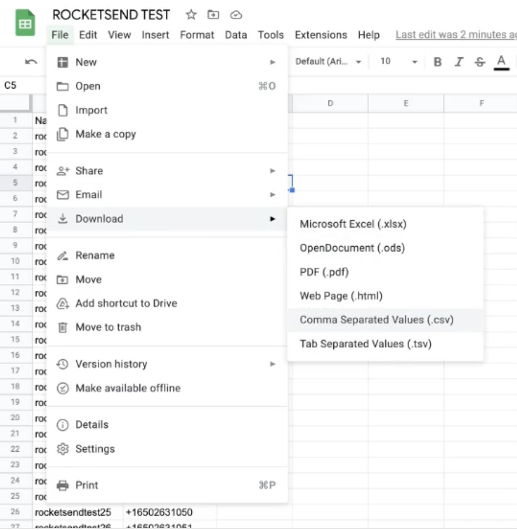The width and height of the screenshot is (517, 530).
Task: Toggle strikethrough formatting
Action: [480, 62]
